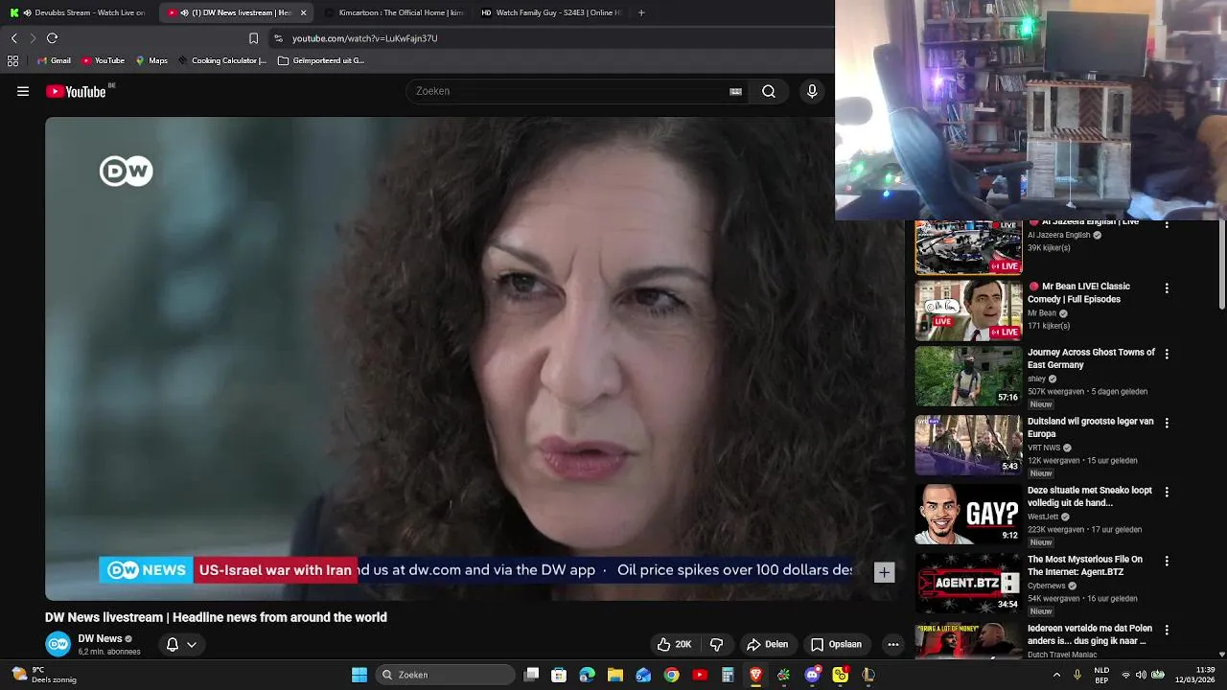
Task: Open the DW News channel name link
Action: click(x=100, y=639)
